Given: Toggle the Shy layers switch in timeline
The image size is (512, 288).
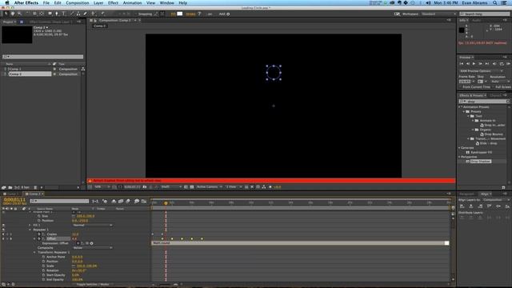Looking at the screenshot, I should point(114,201).
